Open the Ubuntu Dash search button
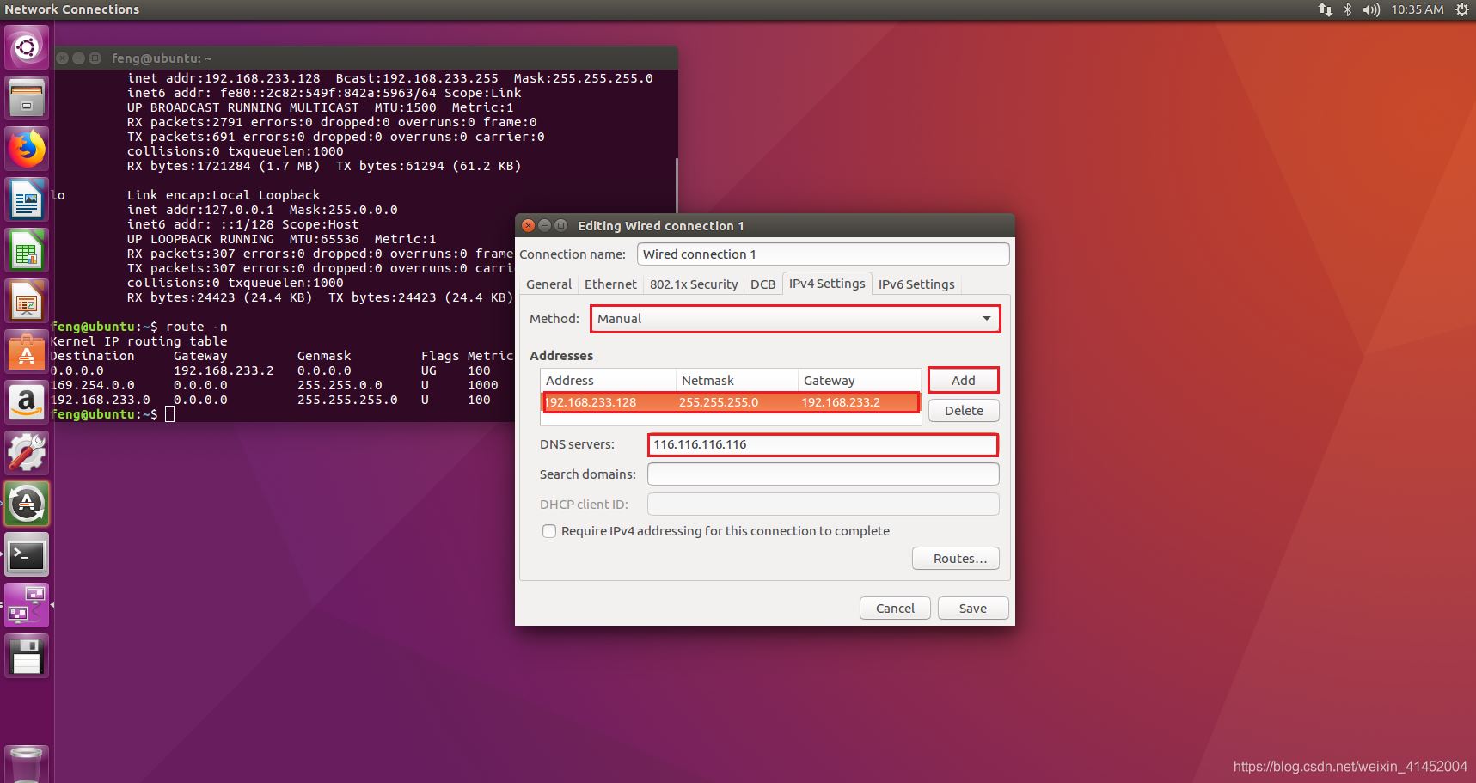This screenshot has height=783, width=1476. tap(27, 47)
